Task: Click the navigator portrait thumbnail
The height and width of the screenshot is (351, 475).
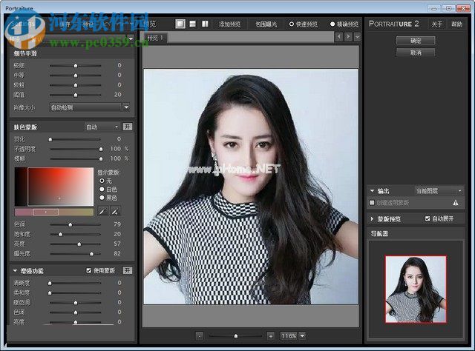Action: click(416, 289)
